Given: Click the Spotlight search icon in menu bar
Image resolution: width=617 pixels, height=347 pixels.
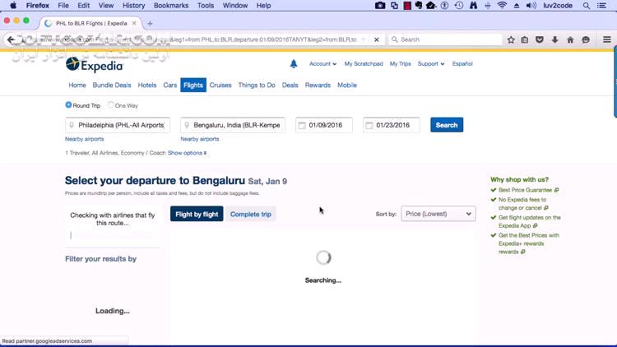Looking at the screenshot, I should 587,6.
